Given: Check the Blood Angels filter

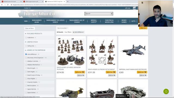Looking at the screenshot, I should pos(26,68).
